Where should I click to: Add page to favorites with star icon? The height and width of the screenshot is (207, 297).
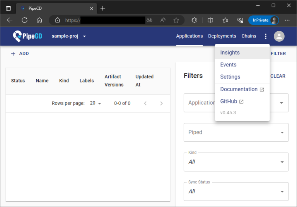176,20
